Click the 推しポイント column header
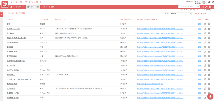Image resolution: width=214 pixels, height=101 pixels. click(60, 19)
